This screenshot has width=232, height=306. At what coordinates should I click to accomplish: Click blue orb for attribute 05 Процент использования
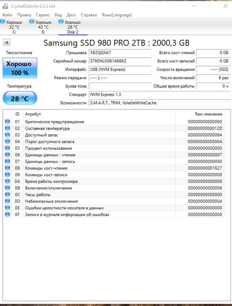[x=7, y=148]
